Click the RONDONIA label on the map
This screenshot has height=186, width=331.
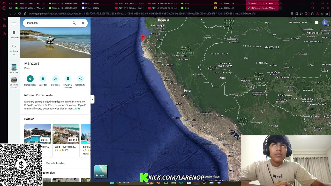coord(285,95)
